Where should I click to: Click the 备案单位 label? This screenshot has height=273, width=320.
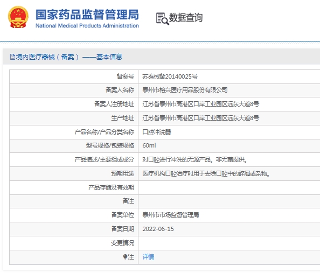122,215
